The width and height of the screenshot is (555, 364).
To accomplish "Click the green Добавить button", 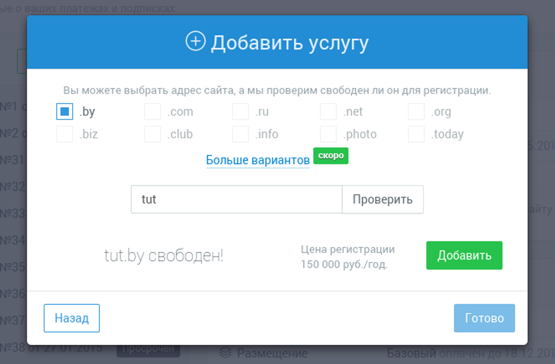I will click(x=464, y=255).
